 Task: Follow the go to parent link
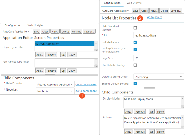[155, 17]
